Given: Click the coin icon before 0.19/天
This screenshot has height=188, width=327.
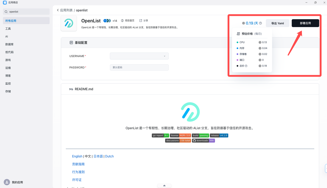Looking at the screenshot, I should point(243,23).
